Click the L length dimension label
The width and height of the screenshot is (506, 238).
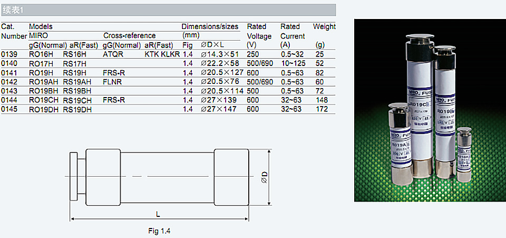(158, 214)
